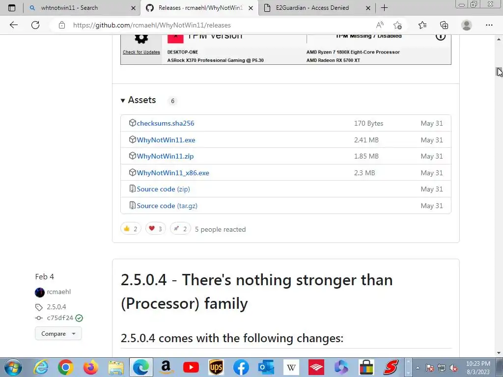The image size is (503, 377).
Task: Open Collections panel
Action: (x=444, y=25)
